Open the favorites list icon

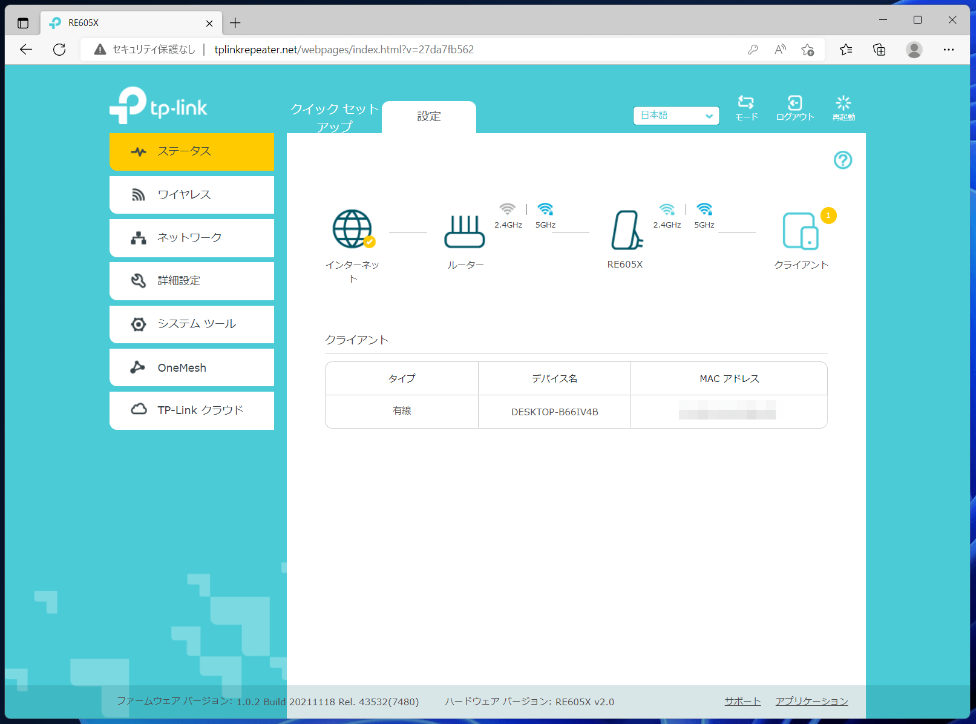[x=846, y=50]
